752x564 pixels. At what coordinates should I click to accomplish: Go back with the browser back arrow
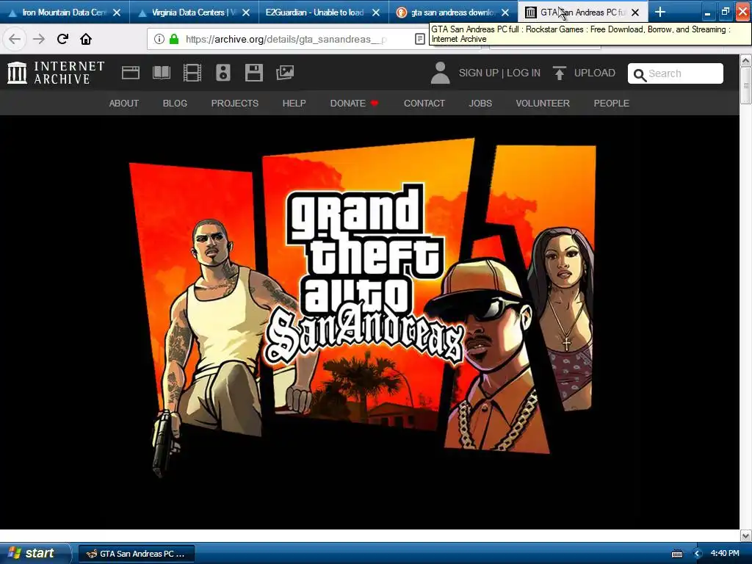(15, 39)
